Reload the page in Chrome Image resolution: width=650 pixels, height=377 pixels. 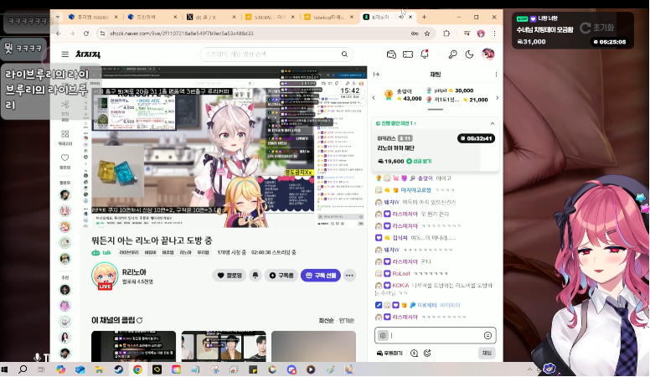pyautogui.click(x=85, y=34)
